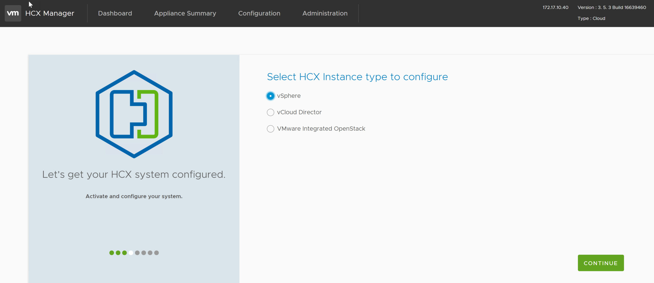Screen dimensions: 654x283
Task: Click the last gray progress dot
Action: pos(157,253)
